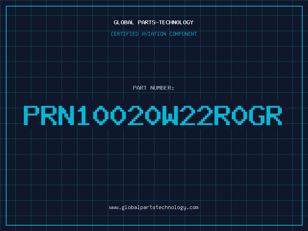
Task: Open the www.globalpartstechnology.com link
Action: click(x=154, y=208)
